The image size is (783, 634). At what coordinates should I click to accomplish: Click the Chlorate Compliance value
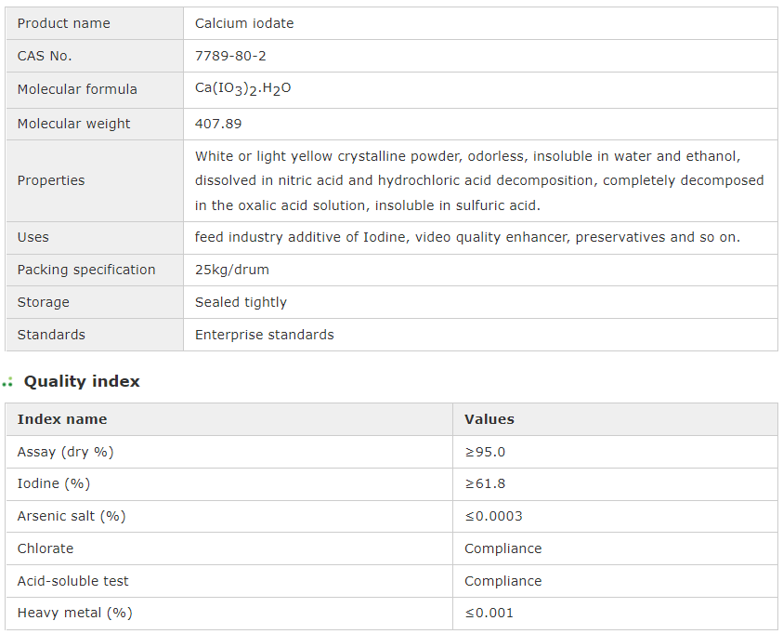502,548
